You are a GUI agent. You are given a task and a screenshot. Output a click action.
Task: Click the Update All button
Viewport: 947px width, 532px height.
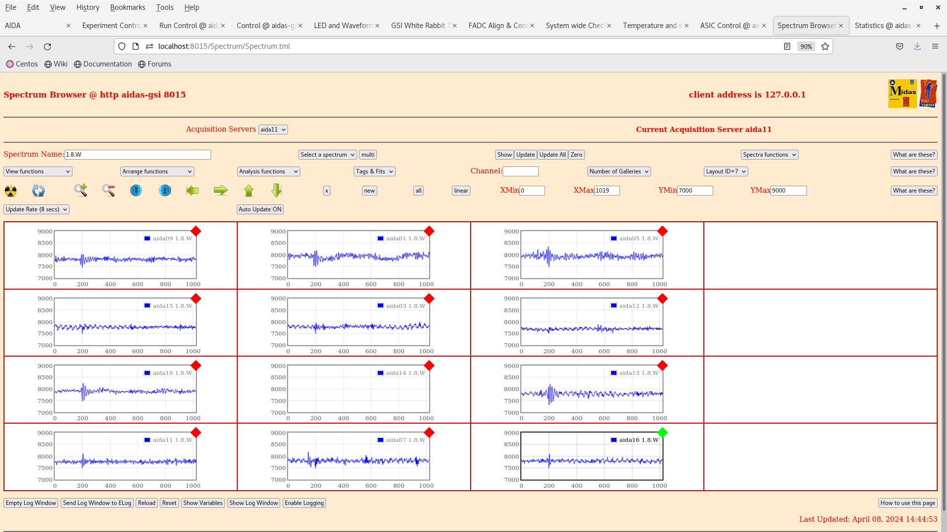coord(552,155)
